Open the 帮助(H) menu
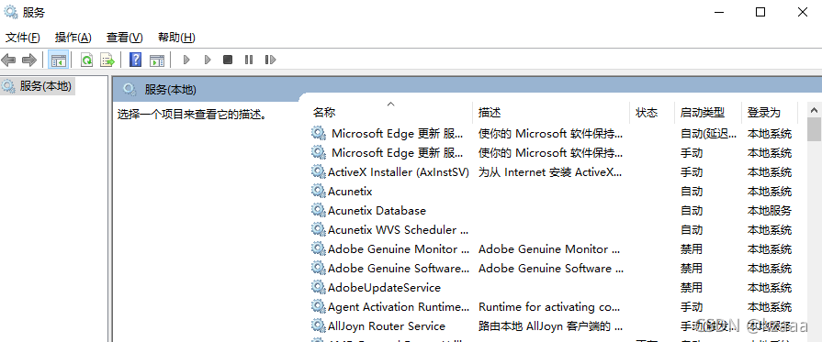 176,38
